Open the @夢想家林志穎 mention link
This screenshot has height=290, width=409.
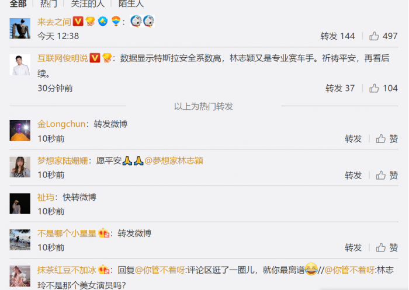(x=174, y=160)
